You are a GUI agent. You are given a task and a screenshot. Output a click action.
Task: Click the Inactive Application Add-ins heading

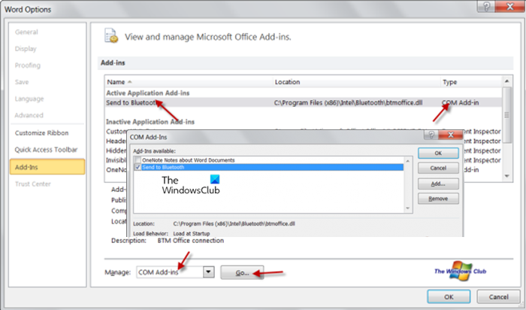tap(150, 122)
